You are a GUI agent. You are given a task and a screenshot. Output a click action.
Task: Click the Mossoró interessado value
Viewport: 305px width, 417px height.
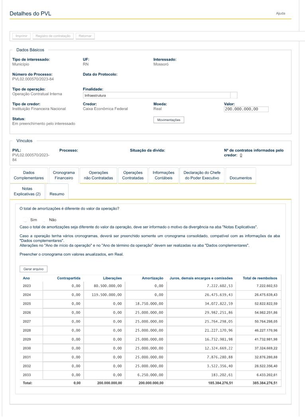(161, 64)
